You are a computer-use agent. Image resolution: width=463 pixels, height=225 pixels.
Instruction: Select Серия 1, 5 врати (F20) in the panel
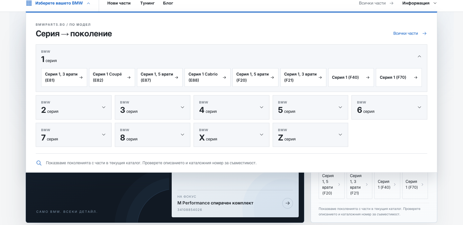coord(255,77)
